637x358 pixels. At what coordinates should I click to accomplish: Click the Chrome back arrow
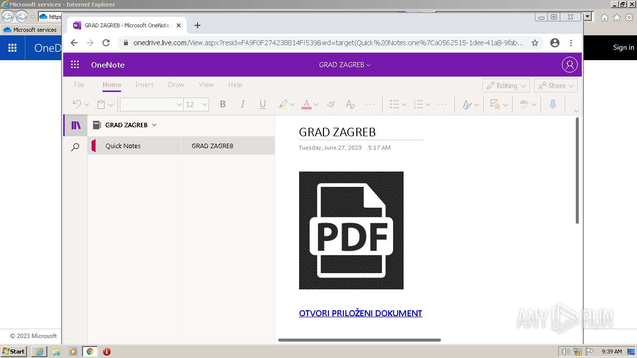pyautogui.click(x=74, y=43)
